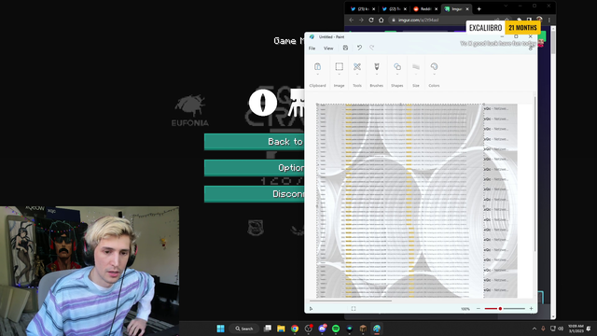Open a new Chrome tab
This screenshot has width=597, height=336.
479,8
